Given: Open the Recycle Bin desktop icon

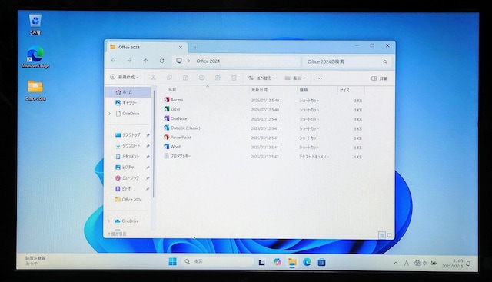Looking at the screenshot, I should point(35,24).
